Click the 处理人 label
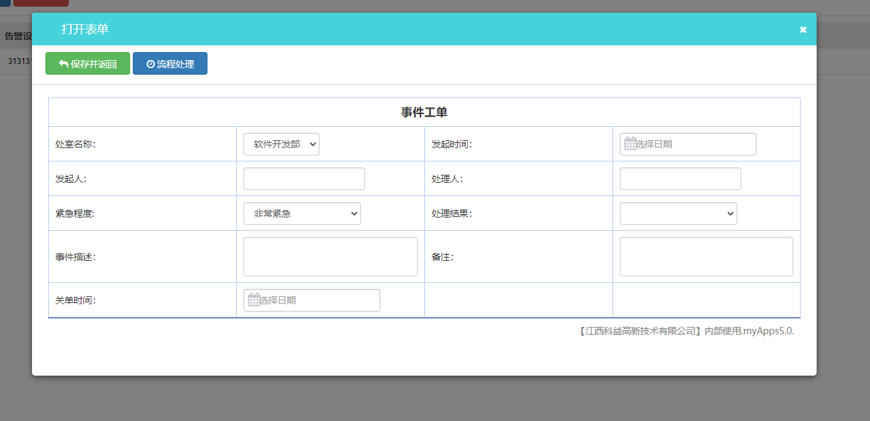The image size is (870, 421). click(447, 179)
